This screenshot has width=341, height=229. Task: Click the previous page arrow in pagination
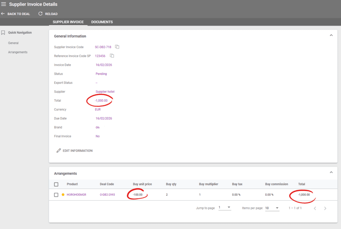pyautogui.click(x=315, y=208)
